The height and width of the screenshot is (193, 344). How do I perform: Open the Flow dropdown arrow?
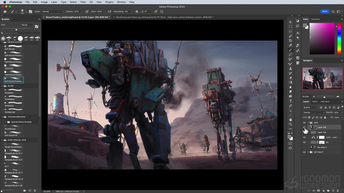pos(104,12)
